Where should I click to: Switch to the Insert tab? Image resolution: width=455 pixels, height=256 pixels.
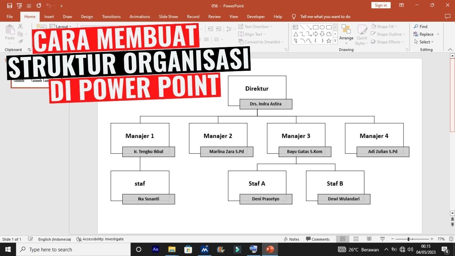pyautogui.click(x=49, y=17)
